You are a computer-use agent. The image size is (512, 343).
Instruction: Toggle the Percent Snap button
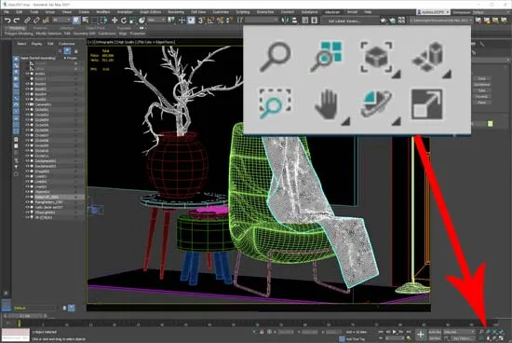pyautogui.click(x=220, y=21)
